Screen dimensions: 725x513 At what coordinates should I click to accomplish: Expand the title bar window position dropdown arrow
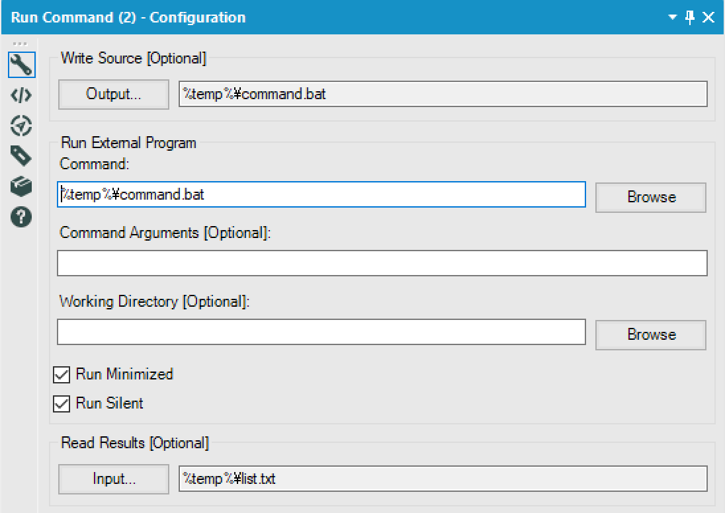673,18
